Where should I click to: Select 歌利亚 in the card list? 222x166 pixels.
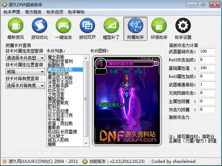click(x=54, y=107)
